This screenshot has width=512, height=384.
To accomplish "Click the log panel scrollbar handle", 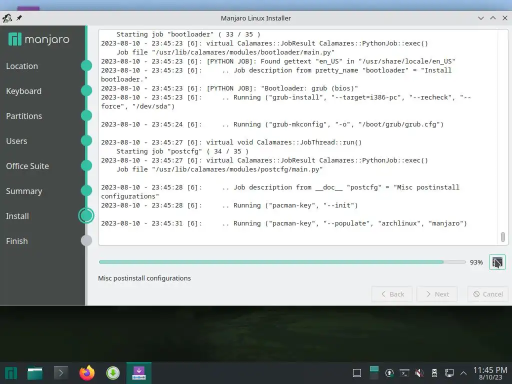I will tap(503, 237).
